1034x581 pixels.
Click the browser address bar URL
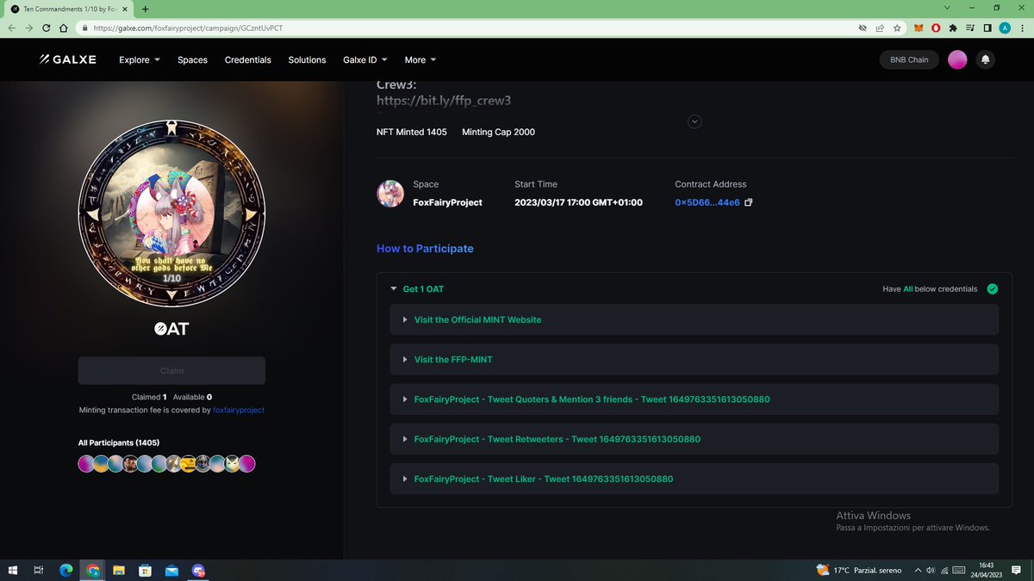click(189, 28)
